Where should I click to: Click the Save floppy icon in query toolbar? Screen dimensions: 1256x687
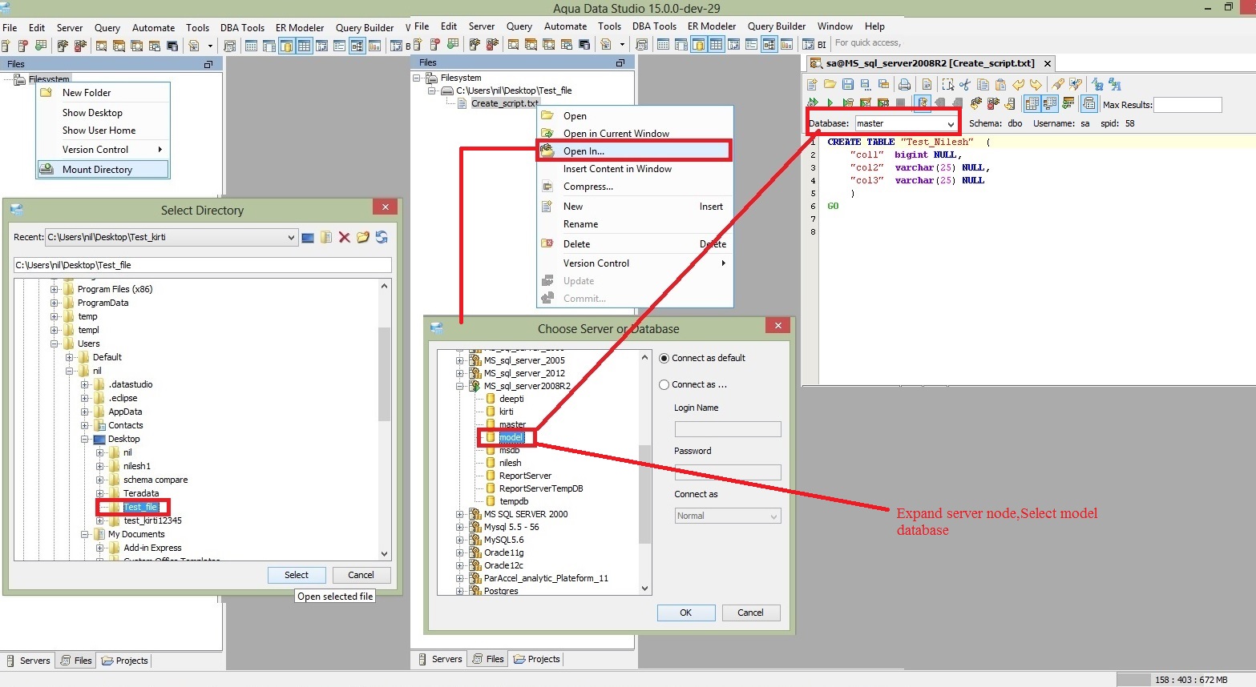click(x=847, y=84)
